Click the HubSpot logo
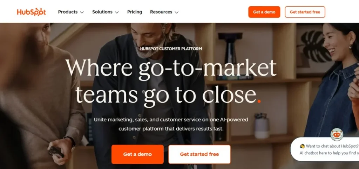 (x=31, y=12)
